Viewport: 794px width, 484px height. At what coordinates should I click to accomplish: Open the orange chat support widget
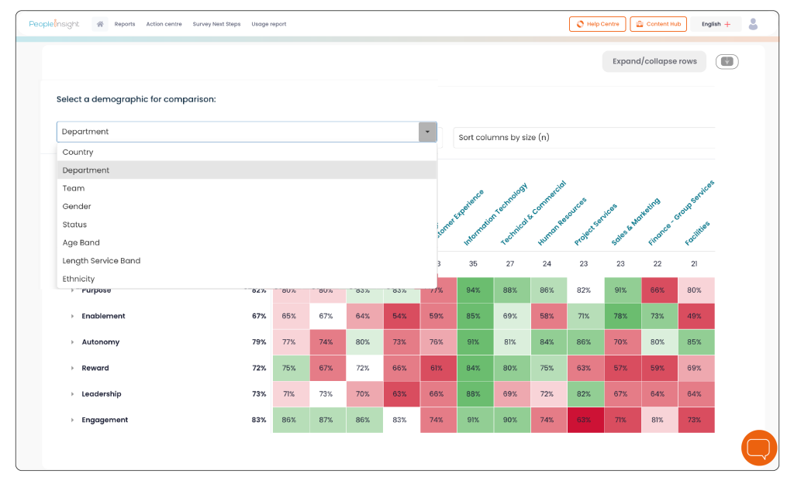tap(758, 448)
